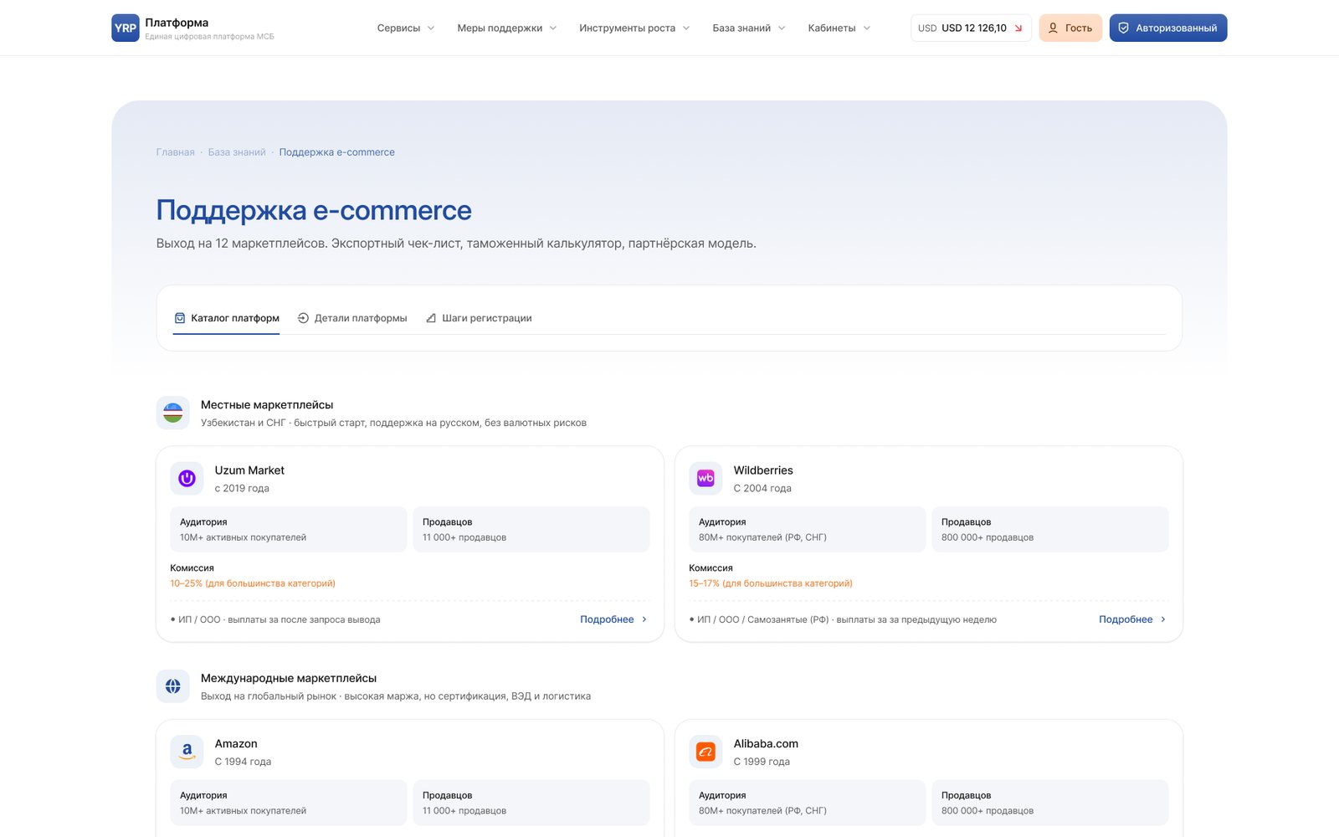The width and height of the screenshot is (1339, 837).
Task: Click Uzum Market payout info line
Action: tap(275, 619)
